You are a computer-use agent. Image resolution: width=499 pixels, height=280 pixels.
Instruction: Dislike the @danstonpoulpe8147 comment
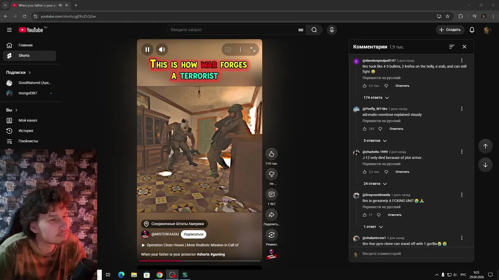click(386, 86)
